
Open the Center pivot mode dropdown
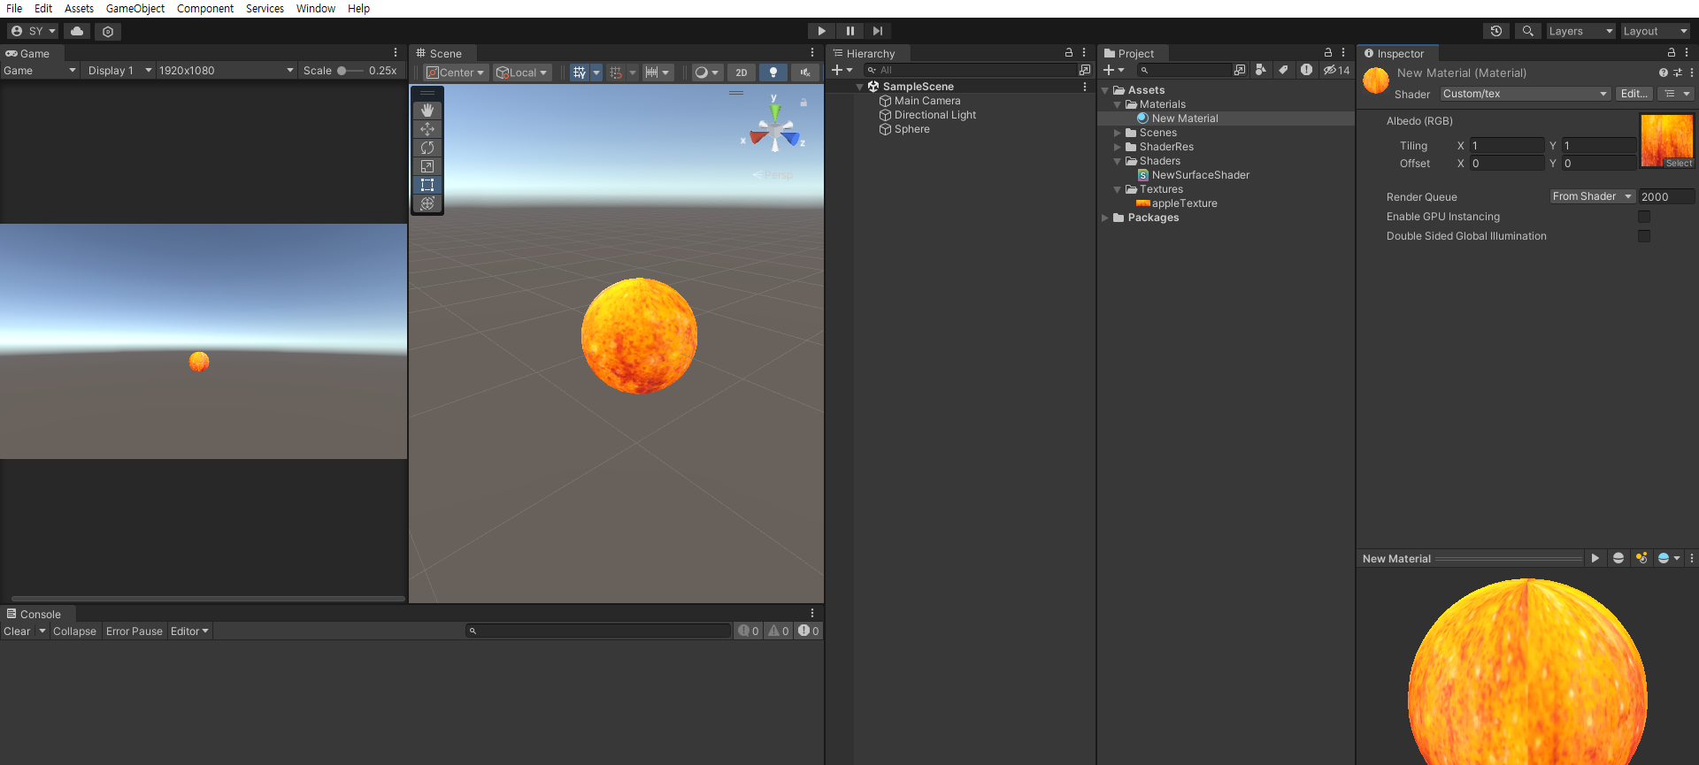coord(456,73)
